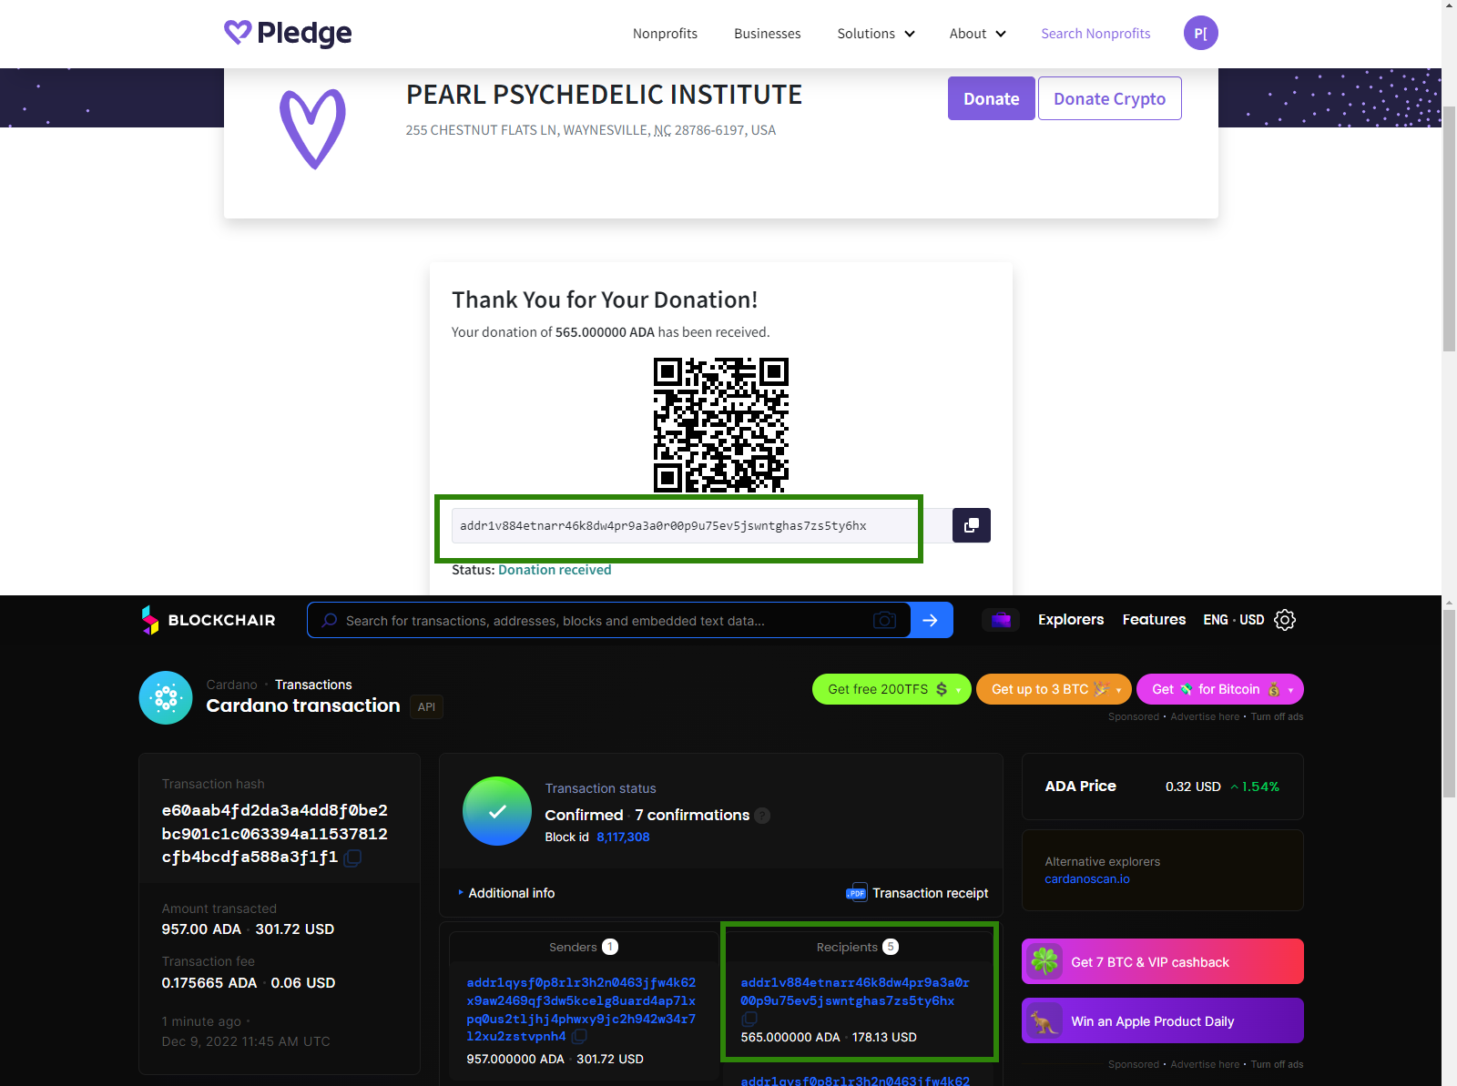Click Win an Apple Product Daily banner
This screenshot has height=1086, width=1457.
1162,1021
